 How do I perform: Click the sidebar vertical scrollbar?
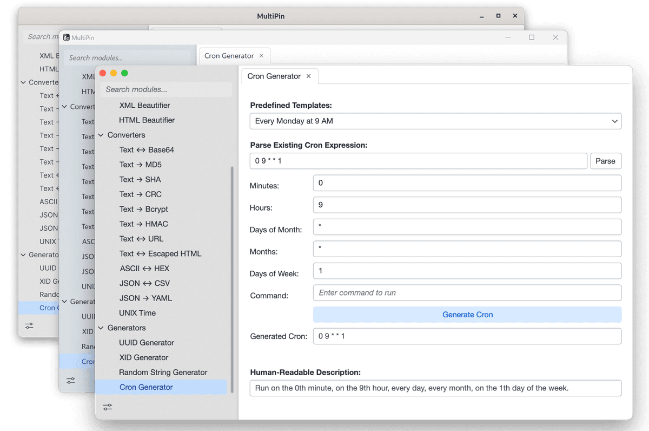tap(232, 271)
